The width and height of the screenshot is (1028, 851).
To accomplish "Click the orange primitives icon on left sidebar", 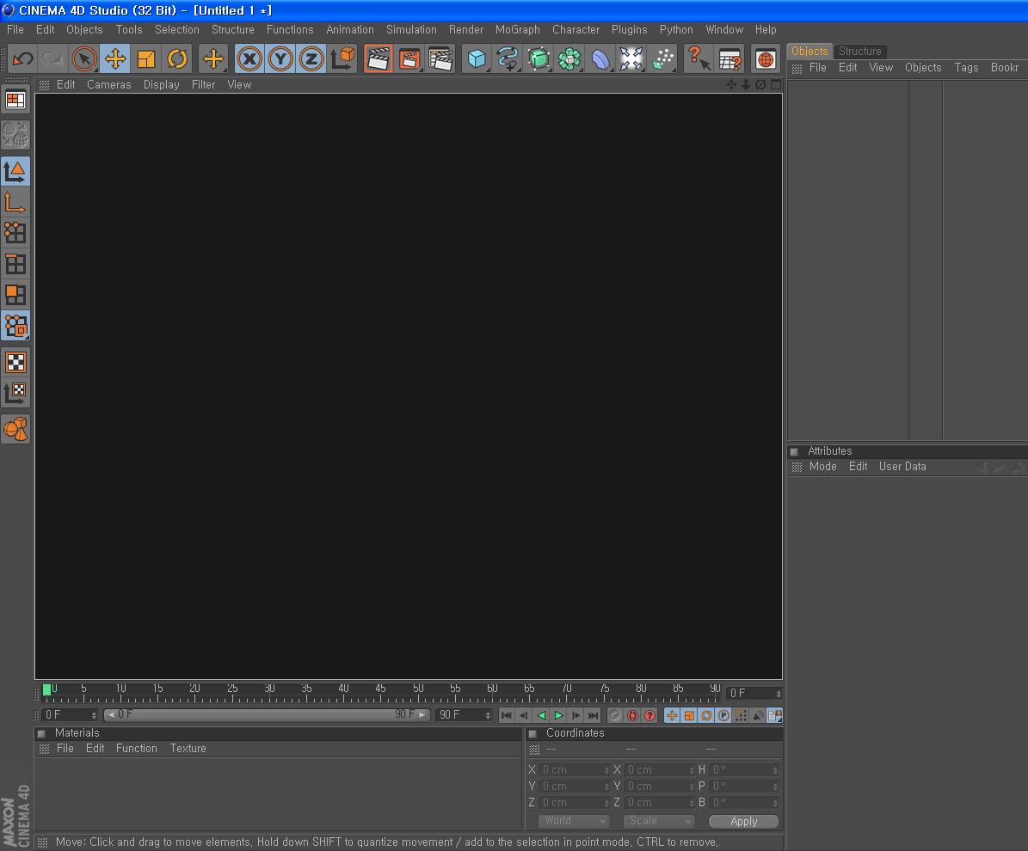I will 15,429.
